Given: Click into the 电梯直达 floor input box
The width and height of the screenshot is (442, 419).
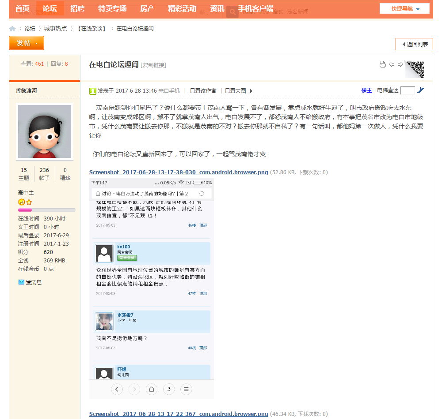Looking at the screenshot, I should (x=407, y=90).
